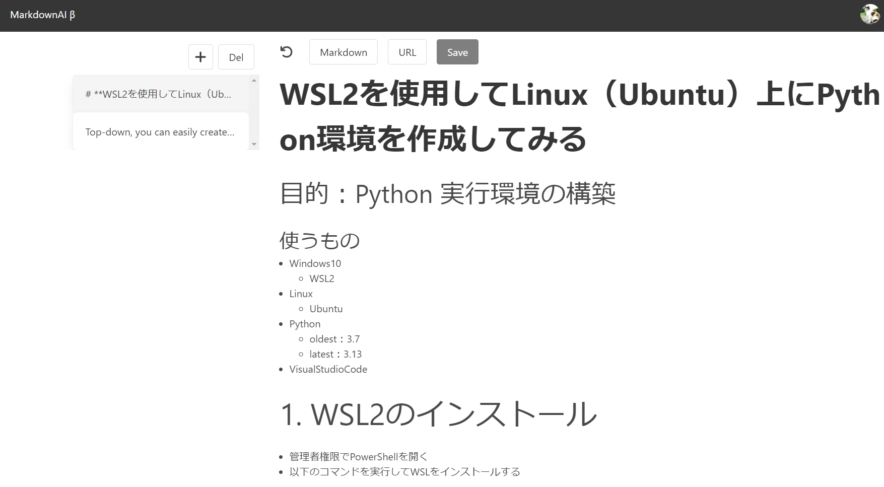
Task: Click the 'Windows10' bullet item
Action: (x=315, y=263)
